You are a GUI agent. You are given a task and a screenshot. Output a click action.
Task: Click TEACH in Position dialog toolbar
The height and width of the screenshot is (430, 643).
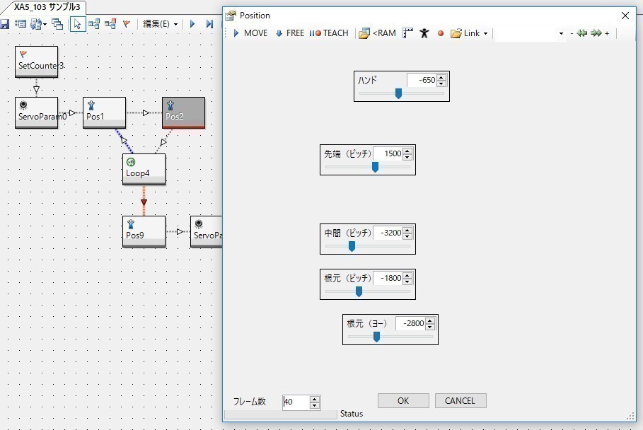[328, 33]
